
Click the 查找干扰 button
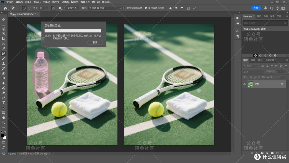coord(72,8)
